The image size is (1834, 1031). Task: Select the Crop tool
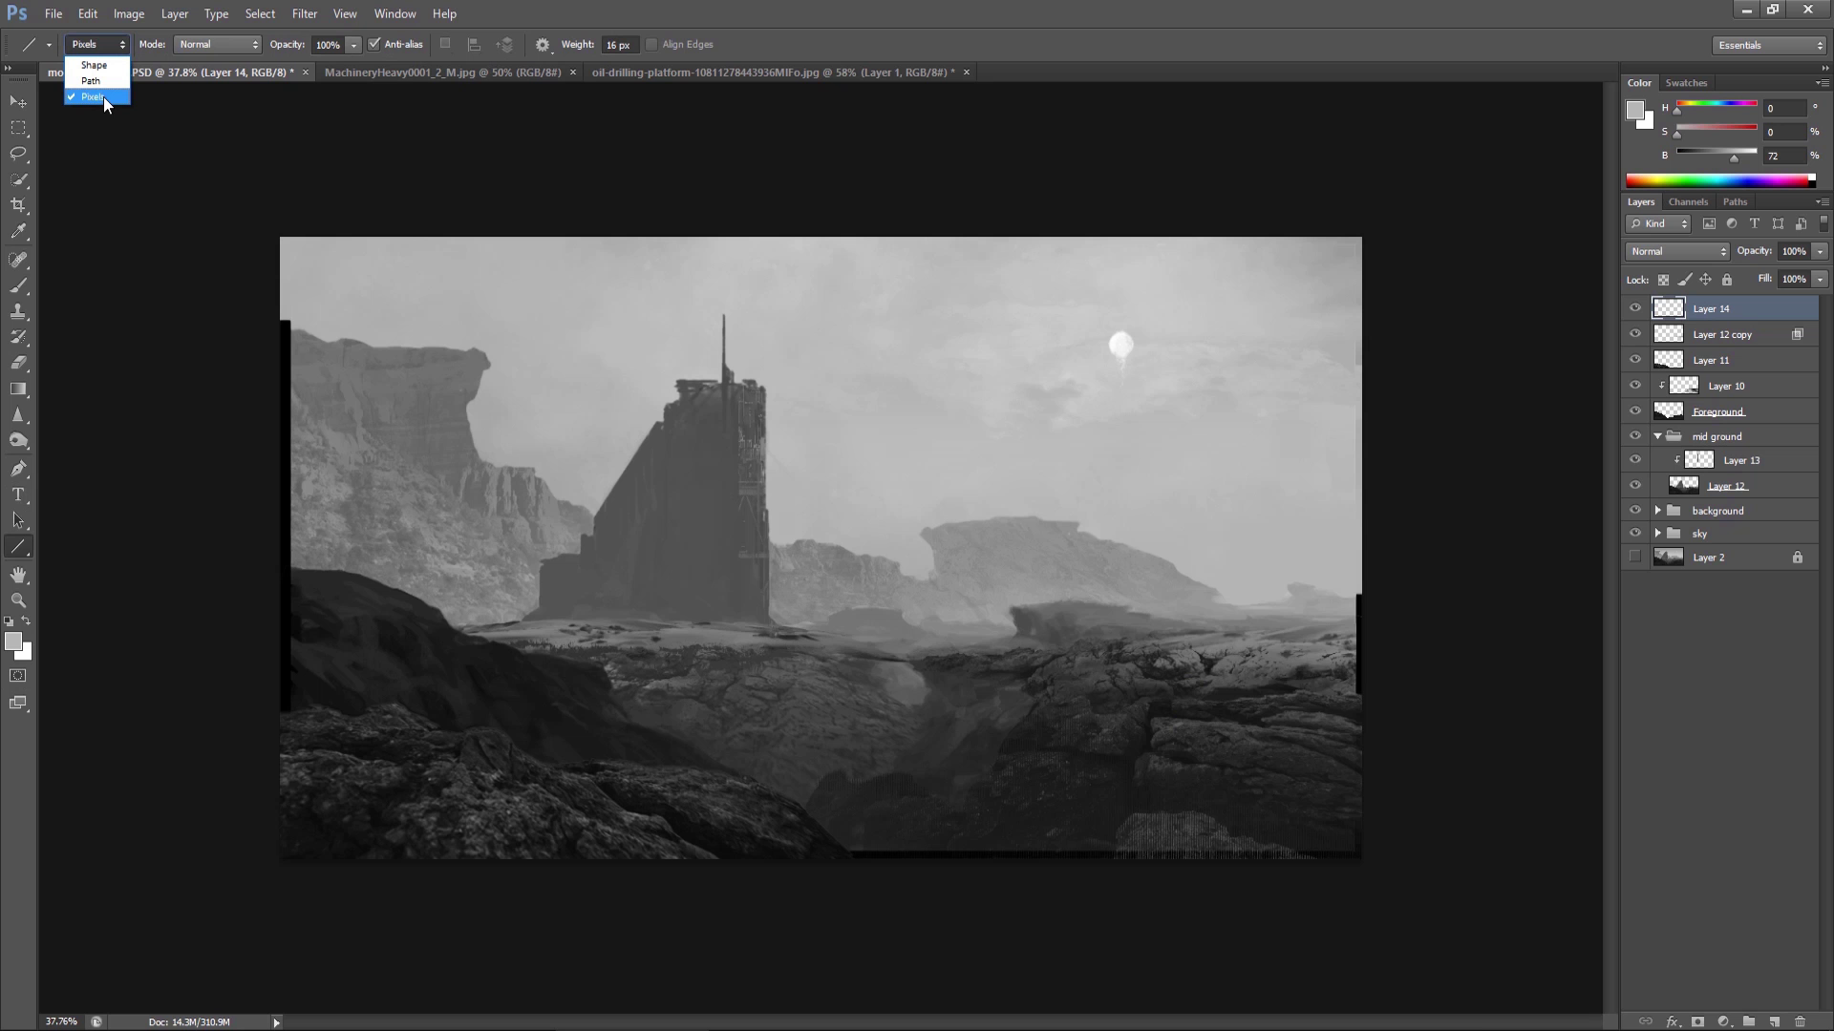pyautogui.click(x=18, y=205)
